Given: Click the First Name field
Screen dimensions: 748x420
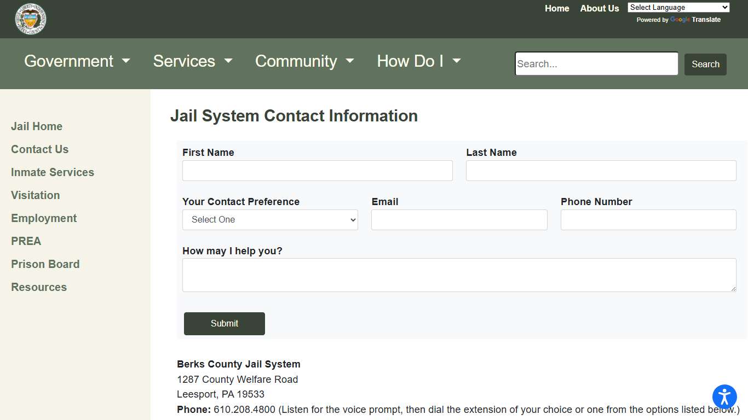Looking at the screenshot, I should point(318,171).
